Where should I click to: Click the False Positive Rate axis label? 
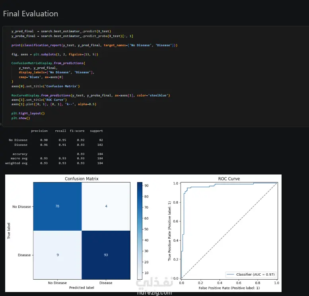229,288
